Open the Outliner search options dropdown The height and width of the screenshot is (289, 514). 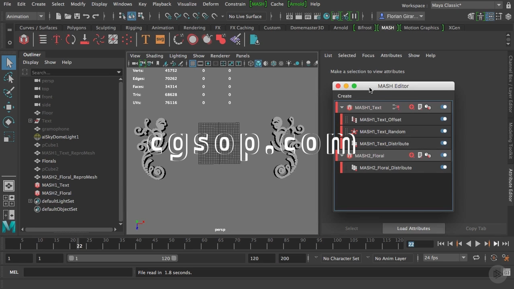click(x=119, y=72)
